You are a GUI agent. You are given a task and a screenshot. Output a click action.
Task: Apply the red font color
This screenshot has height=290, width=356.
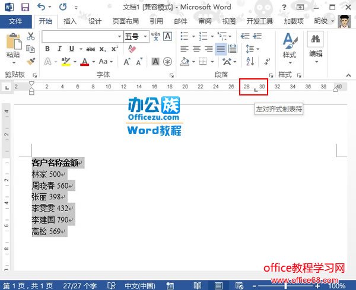coord(84,62)
